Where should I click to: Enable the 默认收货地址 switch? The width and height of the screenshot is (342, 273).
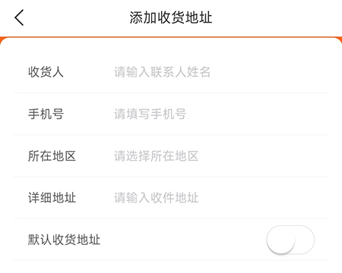pos(290,240)
